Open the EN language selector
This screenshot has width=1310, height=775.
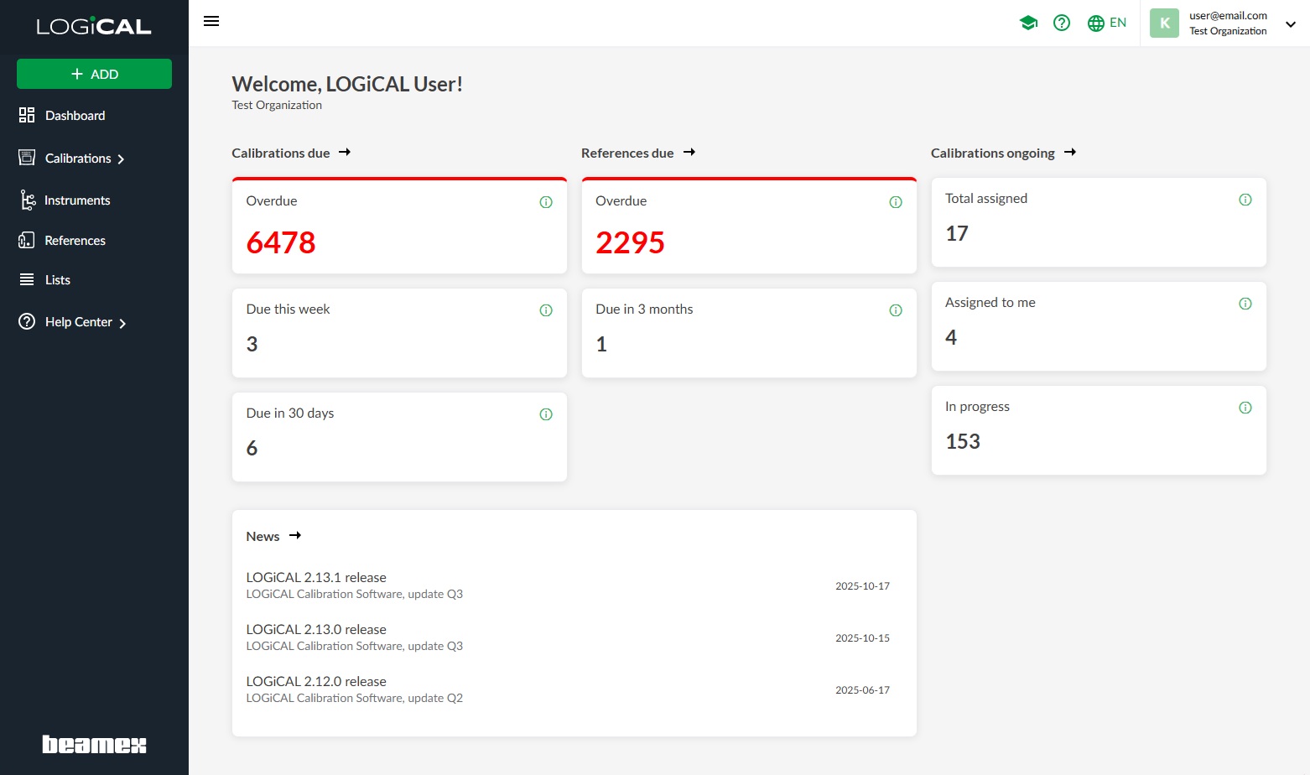1107,23
